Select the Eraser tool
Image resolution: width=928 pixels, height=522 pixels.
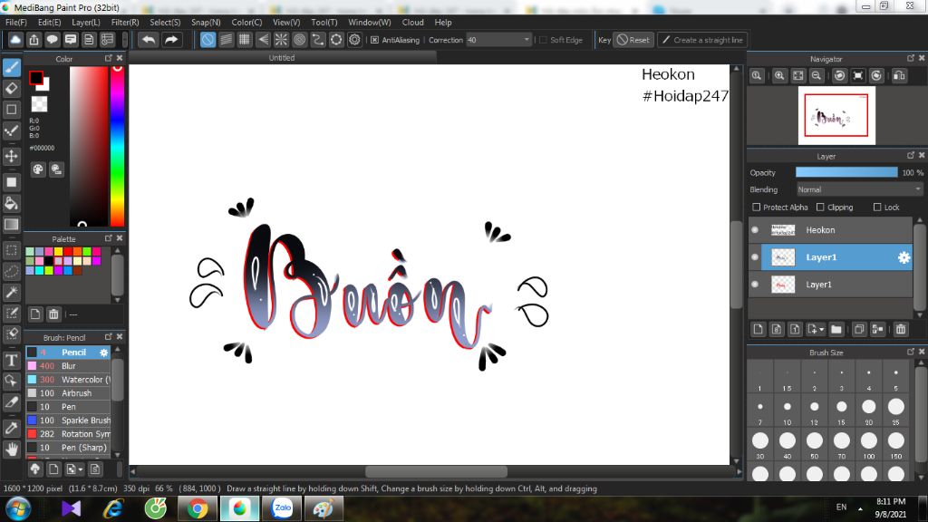click(11, 89)
